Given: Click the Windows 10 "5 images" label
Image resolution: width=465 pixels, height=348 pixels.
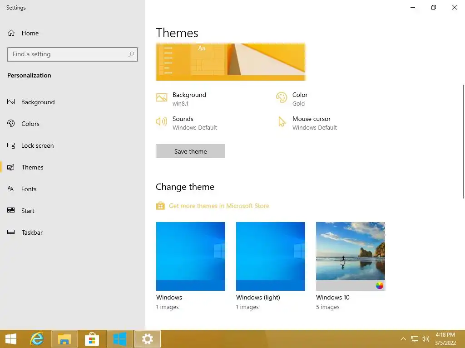Looking at the screenshot, I should pos(328,307).
